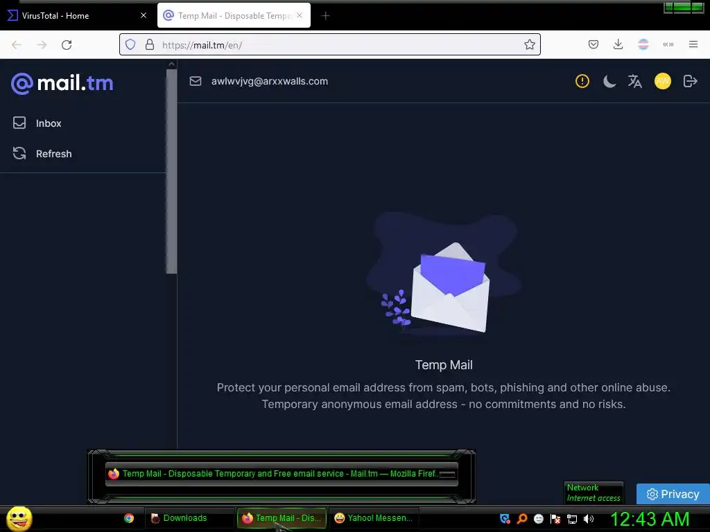710x532 pixels.
Task: Close the VirusTotal tab
Action: pos(144,15)
